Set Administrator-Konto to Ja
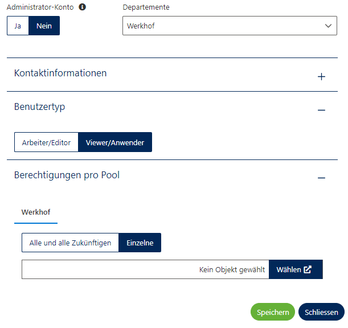This screenshot has height=328, width=348. pos(18,26)
